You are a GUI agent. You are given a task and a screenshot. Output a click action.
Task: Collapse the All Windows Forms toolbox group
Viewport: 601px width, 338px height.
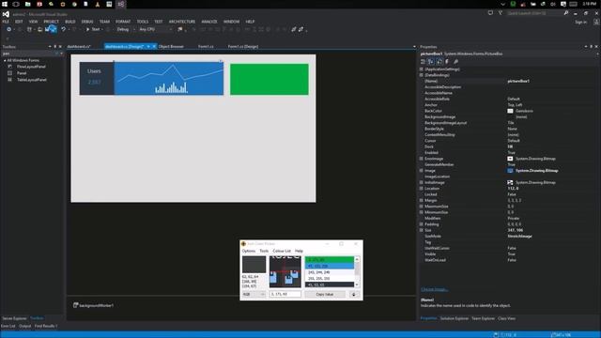pos(5,60)
